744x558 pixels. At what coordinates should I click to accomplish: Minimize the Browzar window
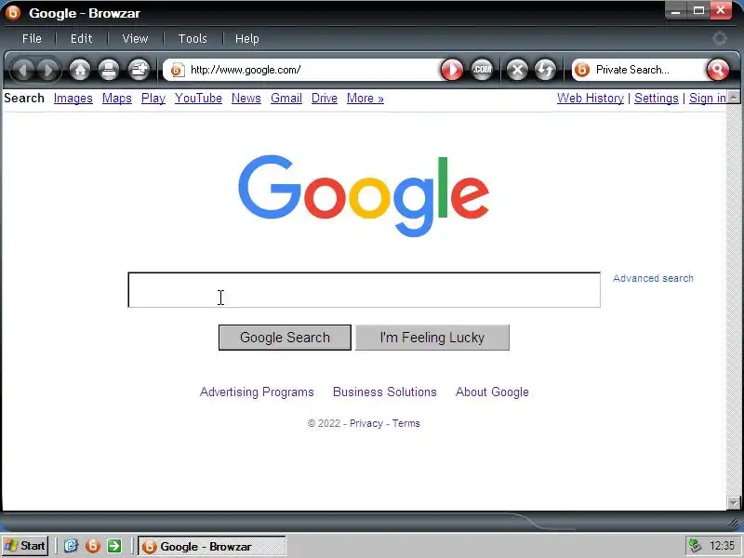tap(676, 10)
